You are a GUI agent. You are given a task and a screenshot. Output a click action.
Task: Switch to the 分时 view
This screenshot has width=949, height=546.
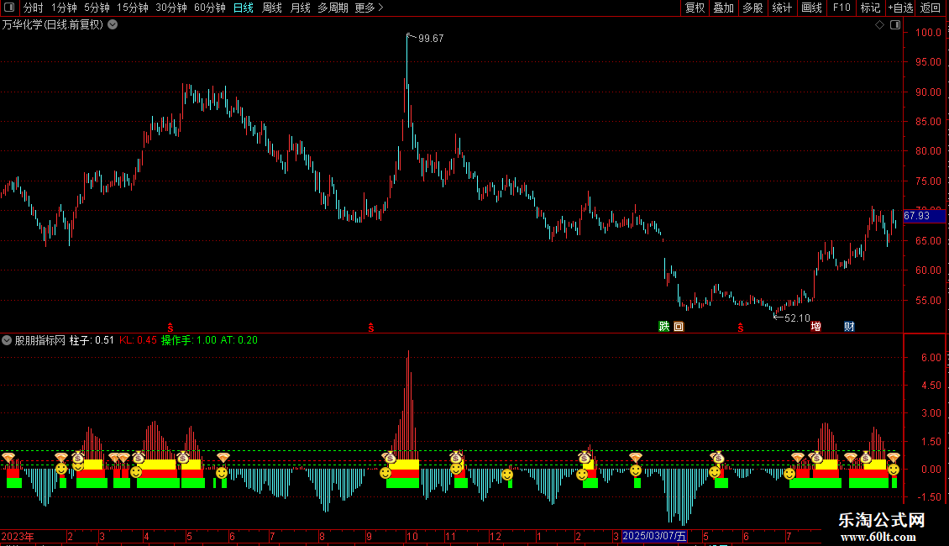34,8
